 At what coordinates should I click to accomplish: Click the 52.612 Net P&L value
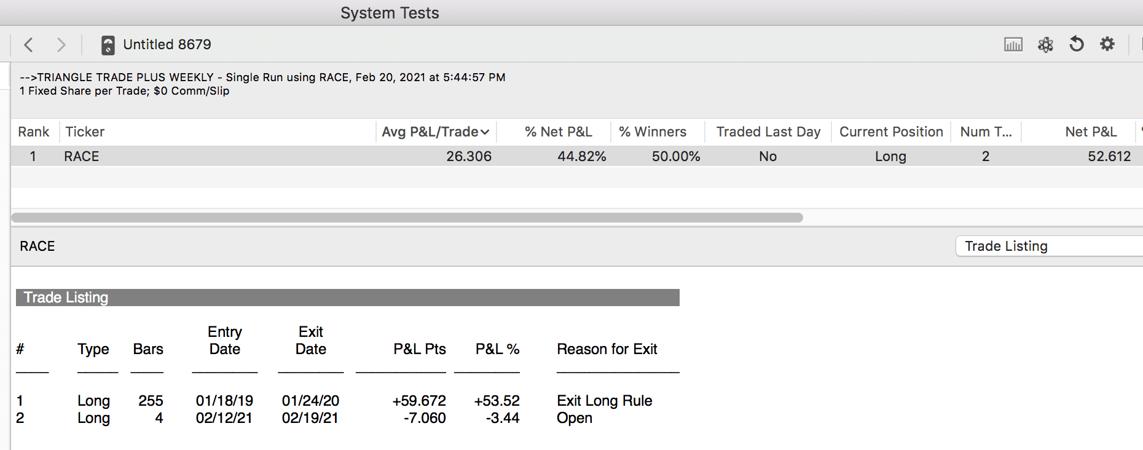click(x=1109, y=156)
